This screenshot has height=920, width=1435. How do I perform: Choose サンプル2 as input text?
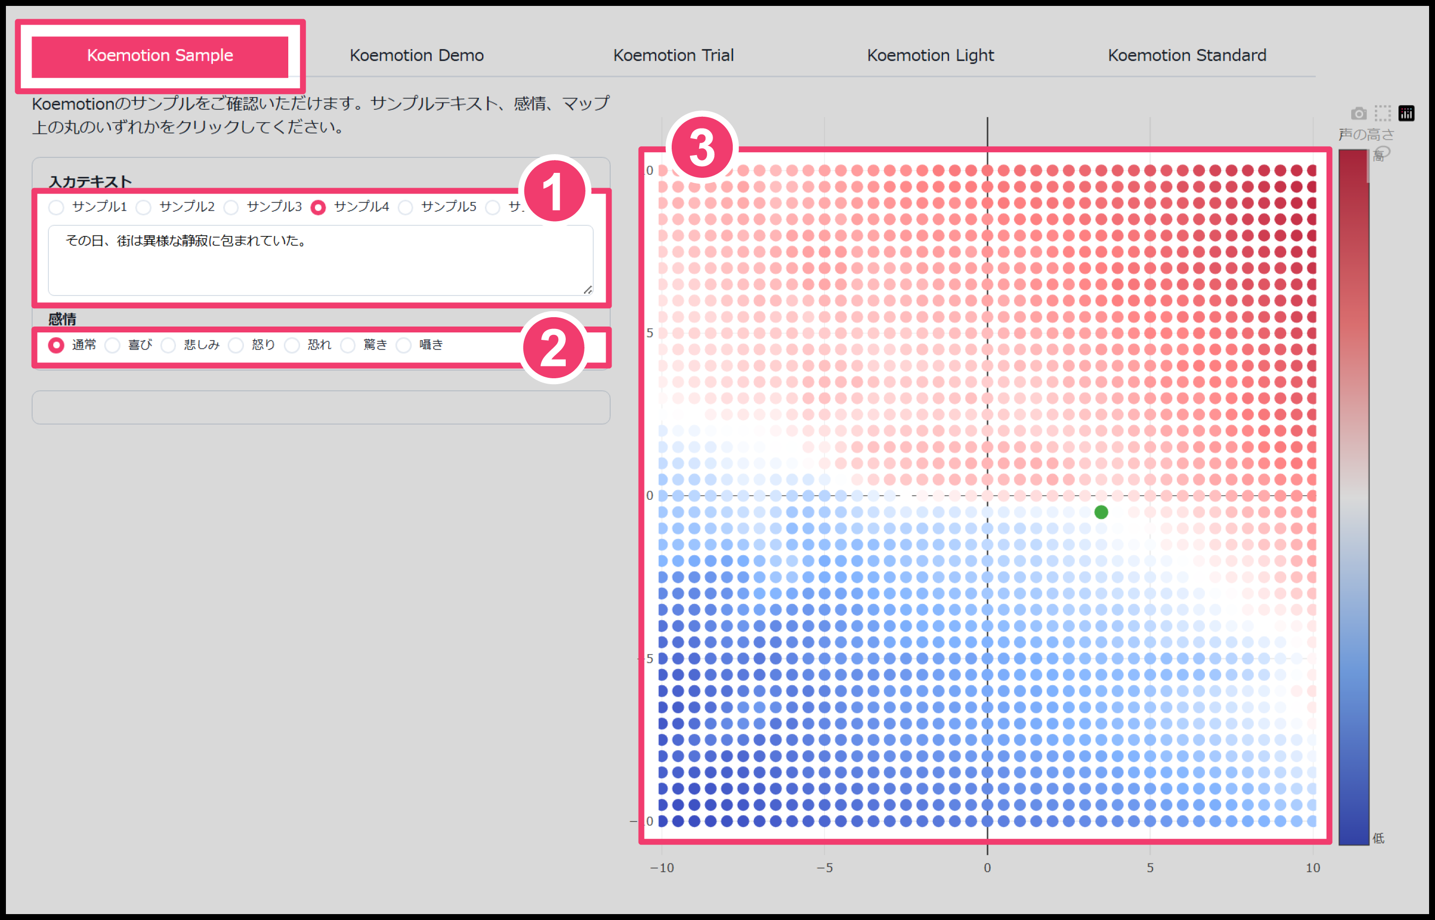click(x=143, y=207)
